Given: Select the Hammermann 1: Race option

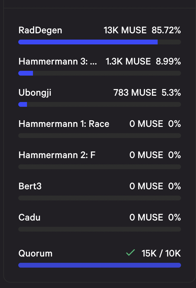Looking at the screenshot, I should [64, 124].
